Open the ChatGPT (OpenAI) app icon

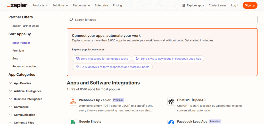coord(171,101)
